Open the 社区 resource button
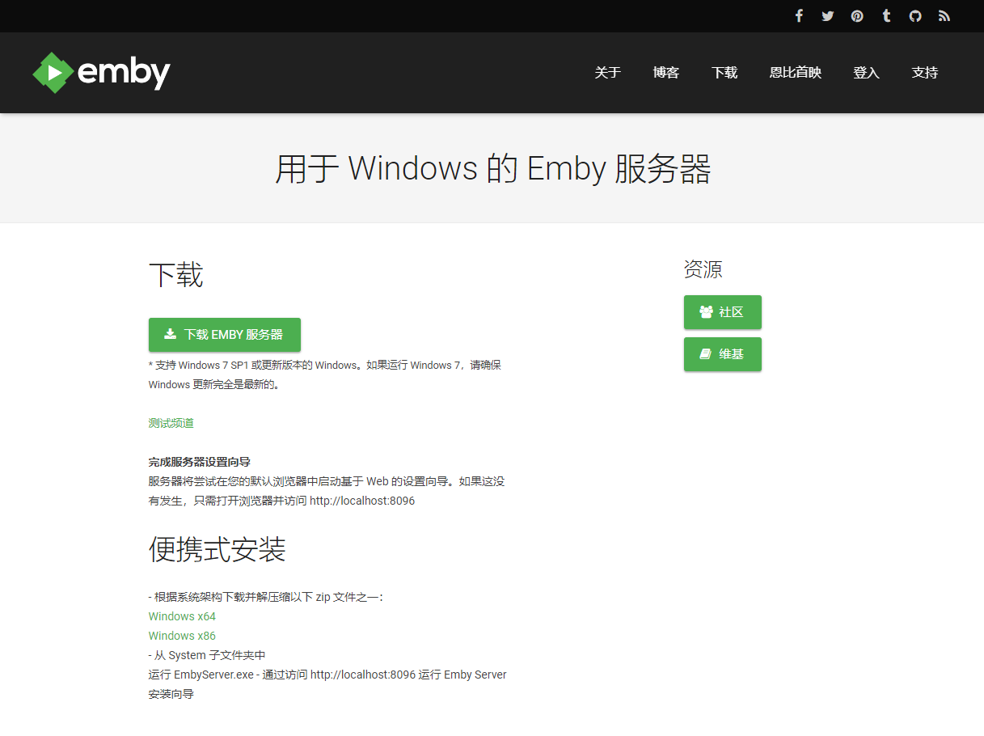Image resolution: width=984 pixels, height=736 pixels. (723, 312)
